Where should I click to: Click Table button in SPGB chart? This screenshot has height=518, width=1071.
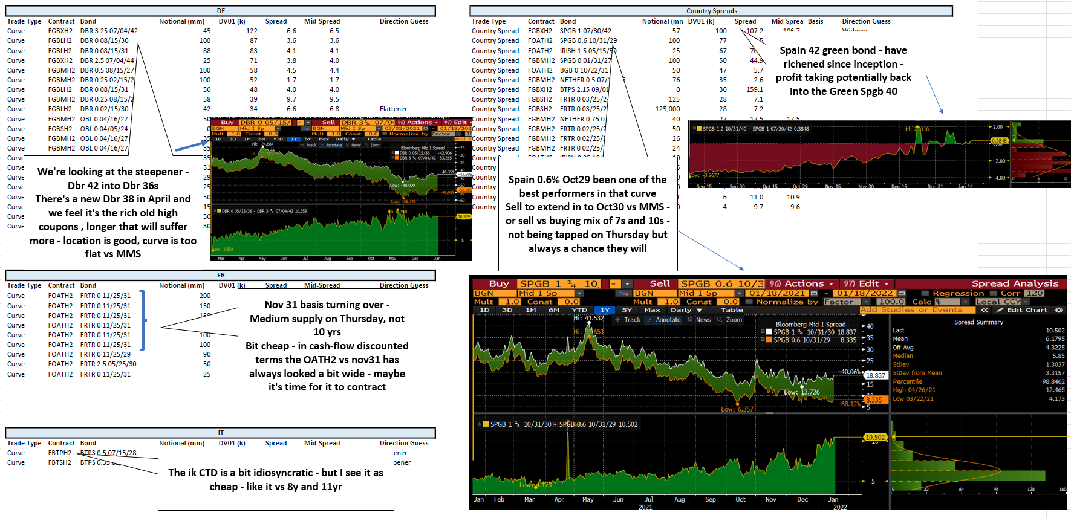[732, 310]
